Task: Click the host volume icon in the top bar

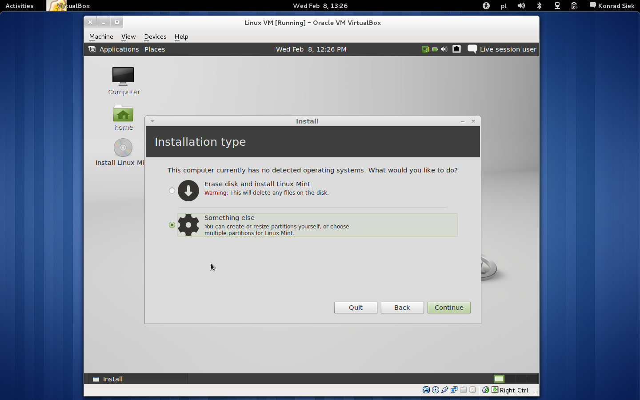Action: point(521,6)
